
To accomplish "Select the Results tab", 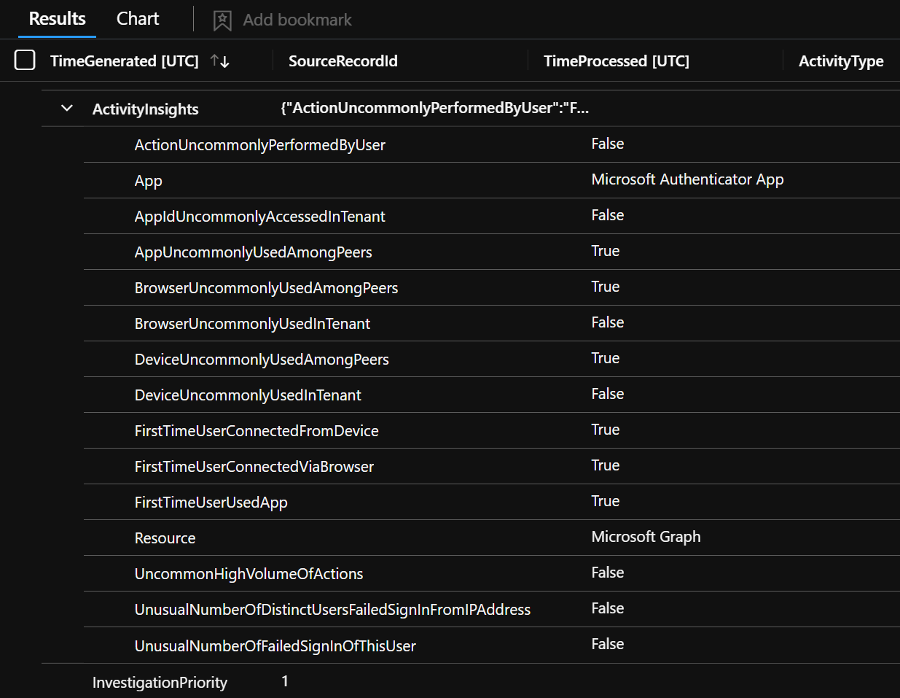I will tap(56, 18).
